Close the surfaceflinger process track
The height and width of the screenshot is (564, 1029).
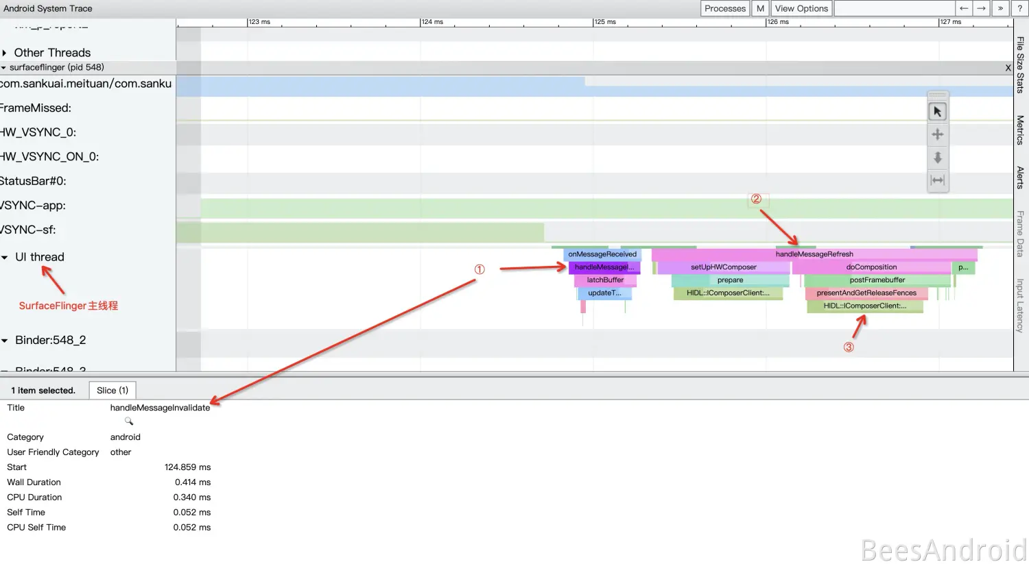click(1007, 68)
